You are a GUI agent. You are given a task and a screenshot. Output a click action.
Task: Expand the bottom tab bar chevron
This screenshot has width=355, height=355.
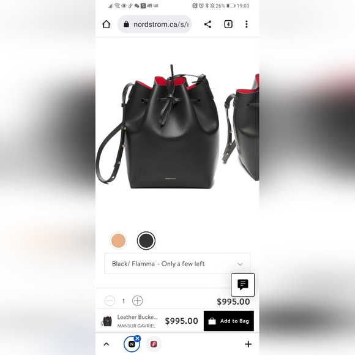106,344
